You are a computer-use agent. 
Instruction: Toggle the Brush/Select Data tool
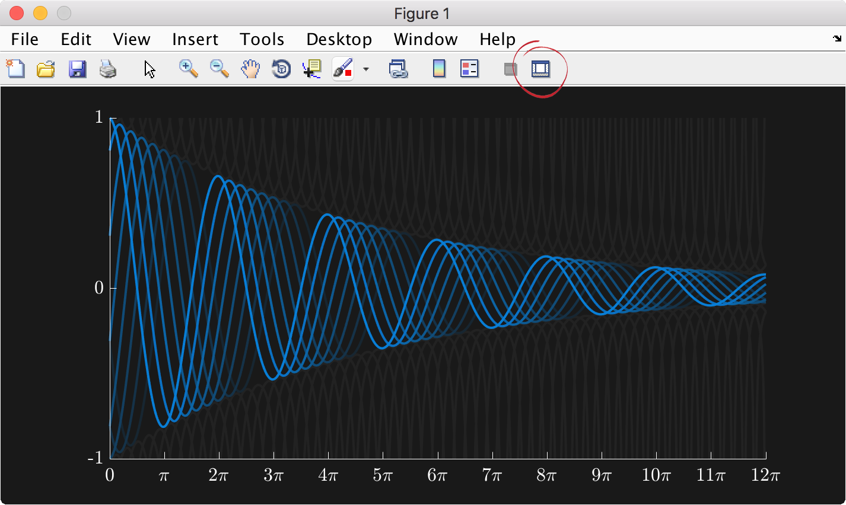point(343,69)
